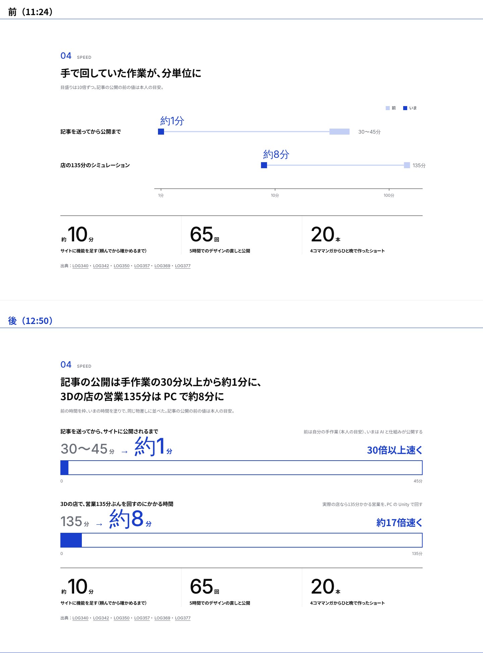Open the LOG377 link in the 前 section

183,266
